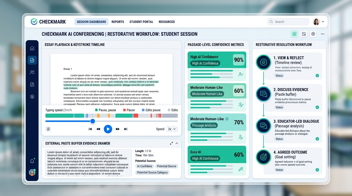The width and height of the screenshot is (352, 196).
Task: Open the Student Portal menu
Action: point(141,22)
